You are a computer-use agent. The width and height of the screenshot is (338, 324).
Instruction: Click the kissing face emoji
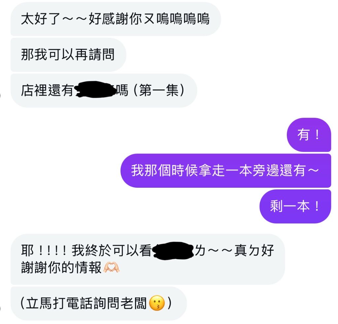[x=157, y=303]
